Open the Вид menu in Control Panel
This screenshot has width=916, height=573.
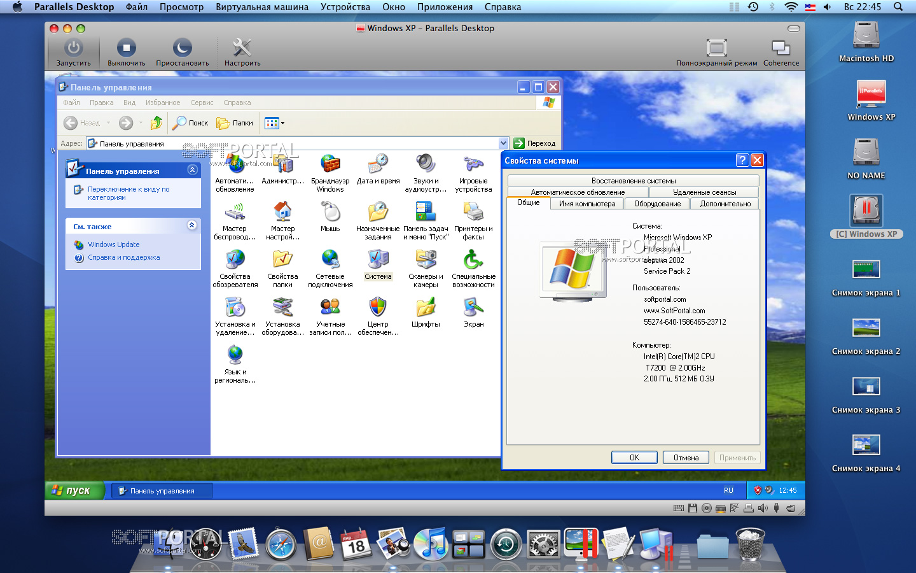129,103
